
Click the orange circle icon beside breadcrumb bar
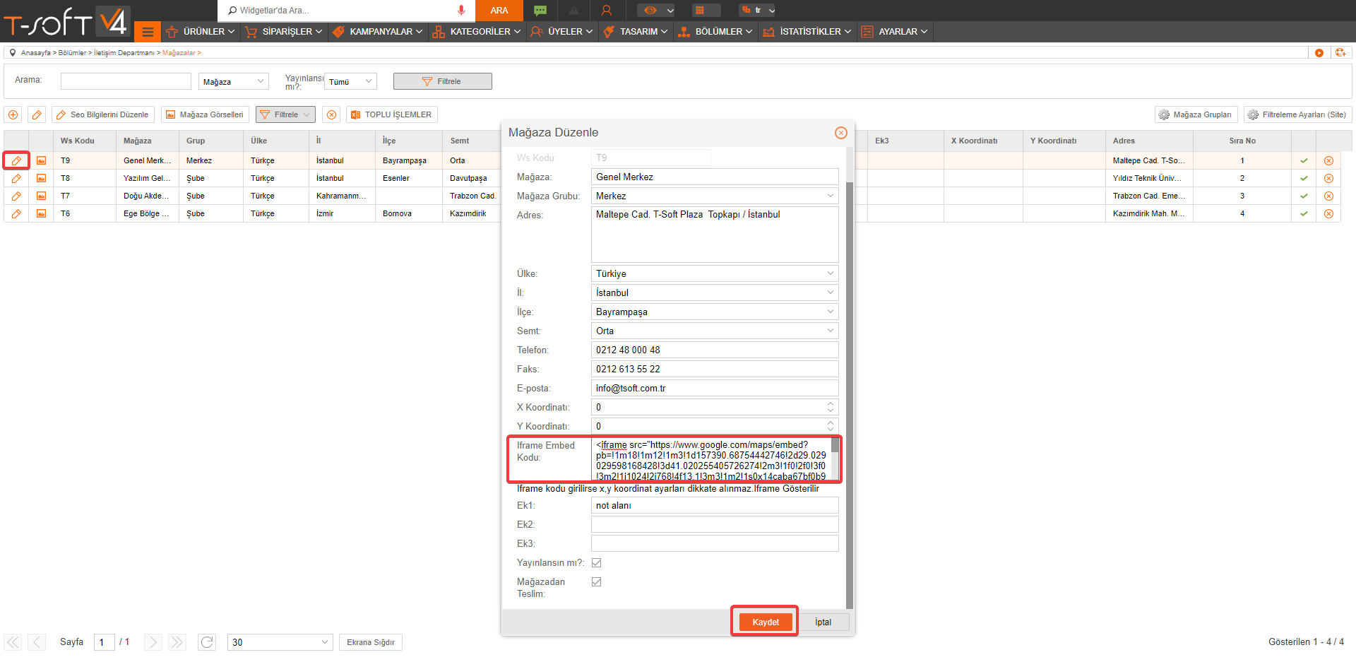tap(1319, 53)
